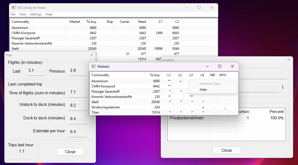Select Keramik-Verbundwerkstoffe in Markets window
This screenshot has width=298, height=165.
point(164,97)
